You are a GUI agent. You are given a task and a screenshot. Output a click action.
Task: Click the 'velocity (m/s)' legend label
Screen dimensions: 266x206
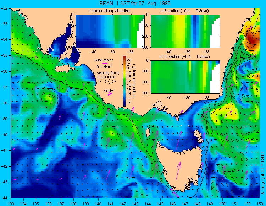[x=108, y=73]
